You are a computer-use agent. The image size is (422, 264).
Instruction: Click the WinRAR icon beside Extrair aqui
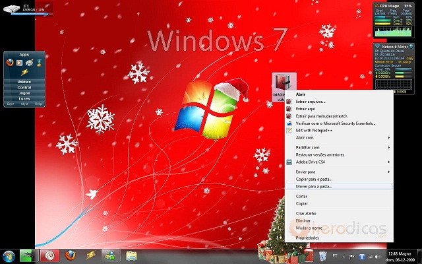click(x=289, y=109)
